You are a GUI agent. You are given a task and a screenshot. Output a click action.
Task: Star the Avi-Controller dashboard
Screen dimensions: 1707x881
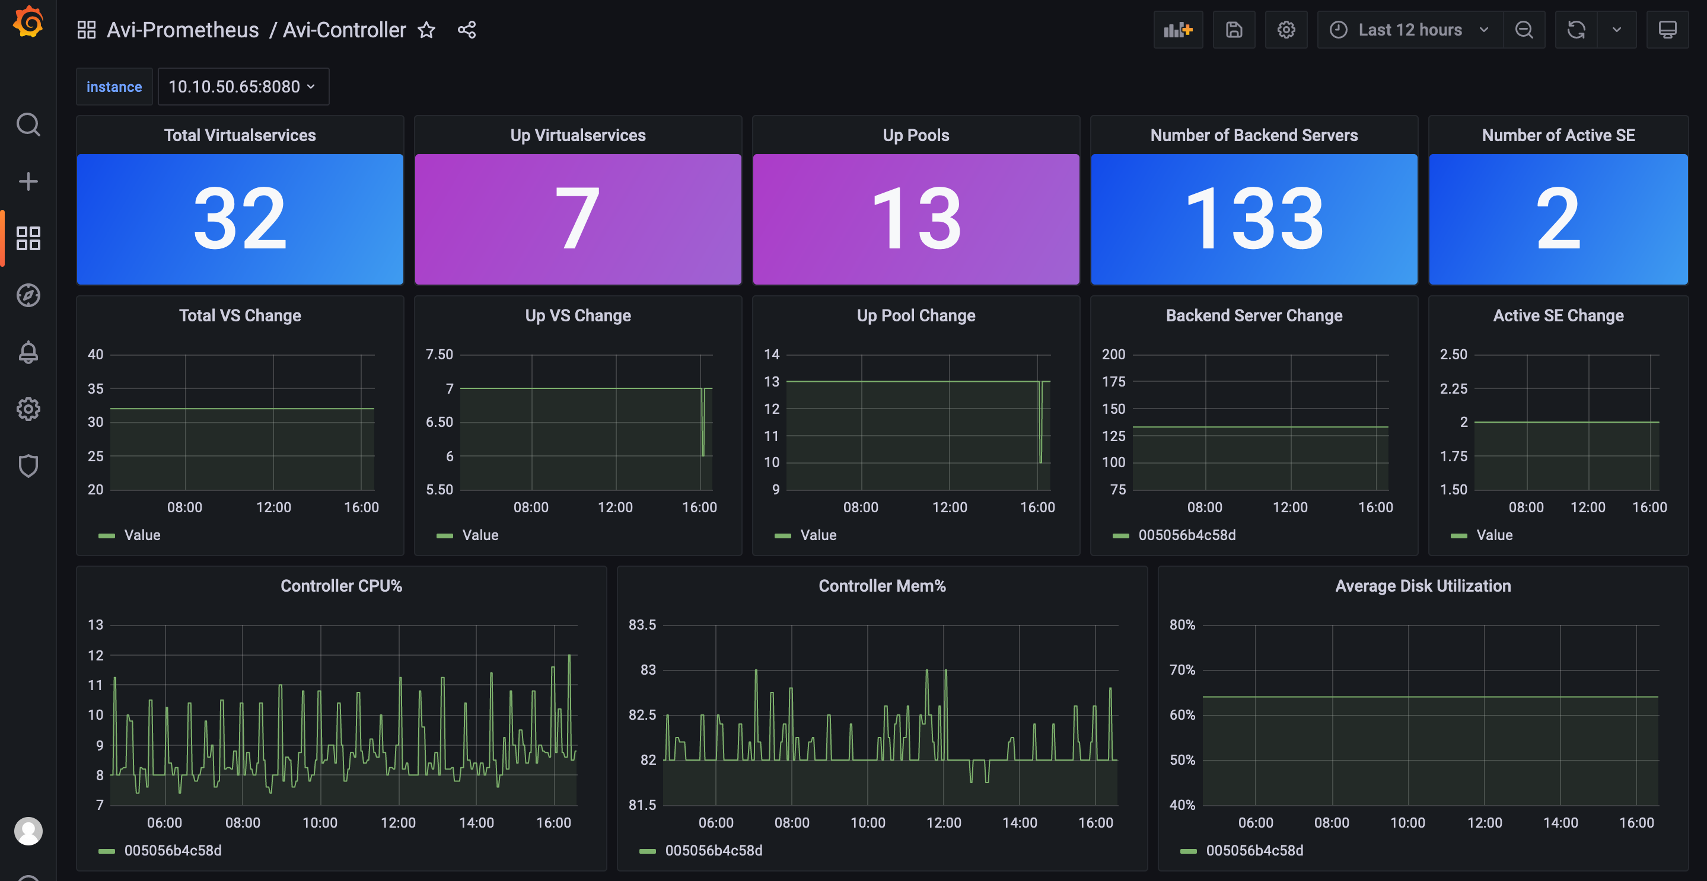(427, 30)
